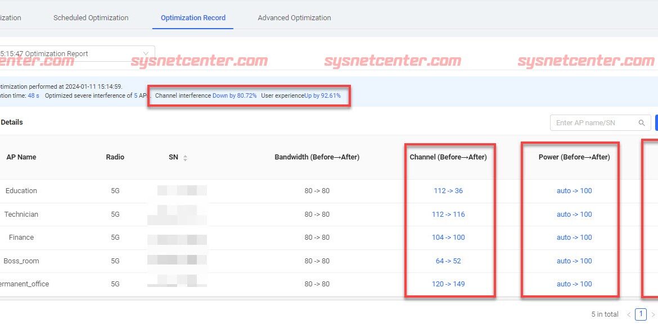658x333 pixels.
Task: Go to the next page arrow
Action: (x=652, y=314)
